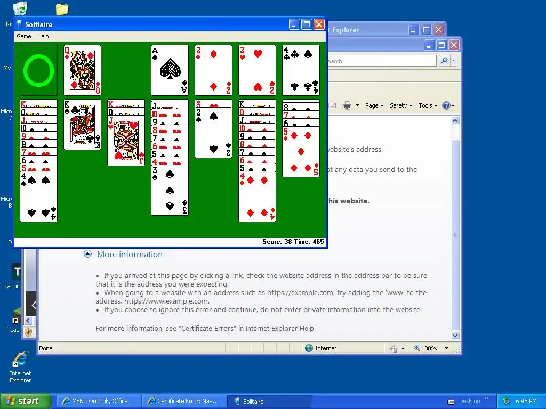The width and height of the screenshot is (546, 409).
Task: Click the Print icon in Internet Explorer
Action: click(347, 105)
